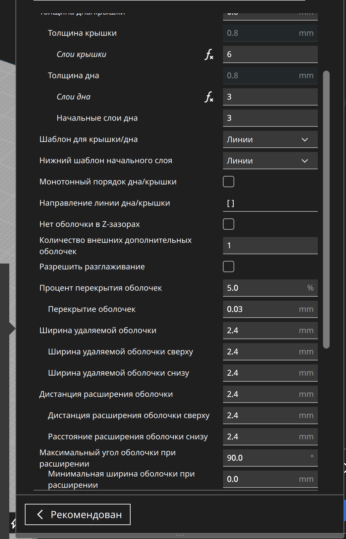This screenshot has height=539, width=346.
Task: Click Количество внешних дополнительных оболочек field
Action: coord(270,246)
